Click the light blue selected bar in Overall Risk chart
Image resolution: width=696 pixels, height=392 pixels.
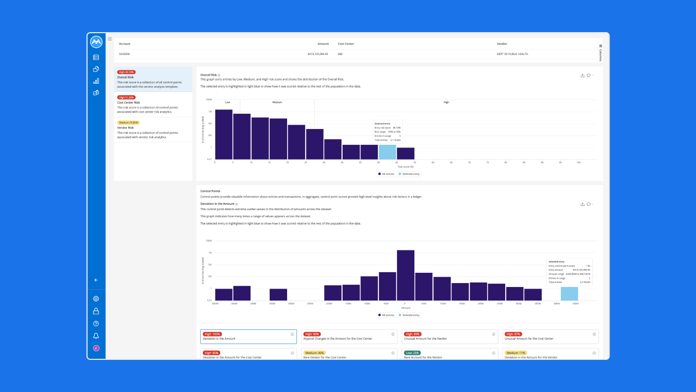pos(388,152)
